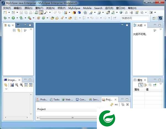Viewport: 166px width, 129px height.
Task: Click the new package gift-box icon
Action: (x=38, y=18)
